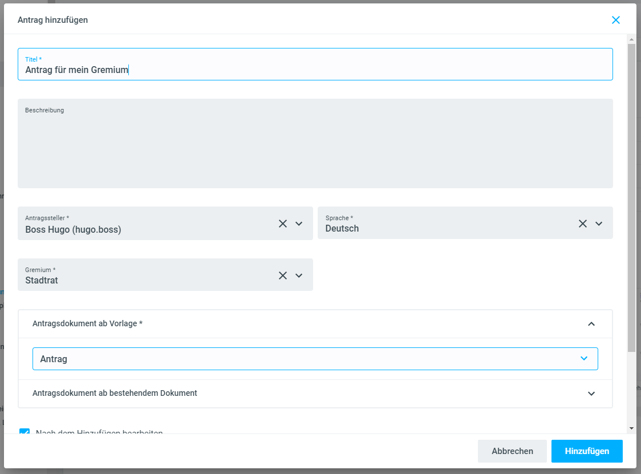Image resolution: width=641 pixels, height=474 pixels.
Task: Expand the Sprache dropdown
Action: (599, 224)
